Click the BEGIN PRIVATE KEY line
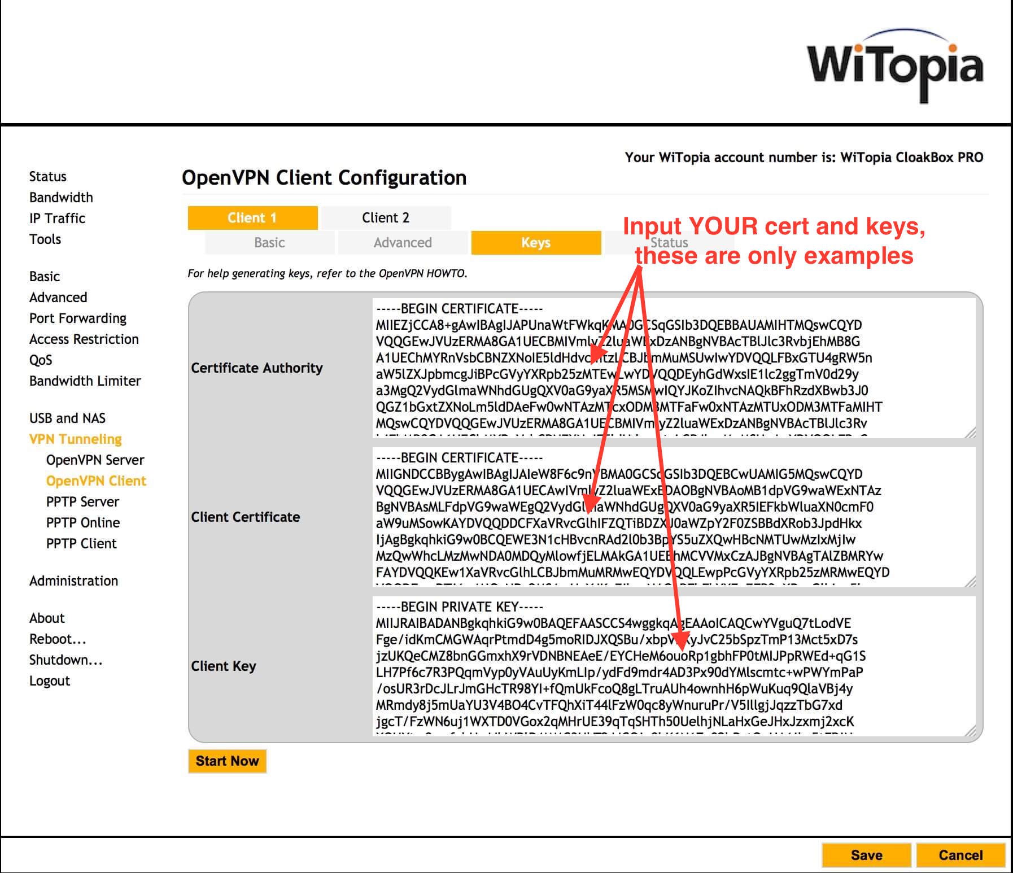 pyautogui.click(x=459, y=607)
